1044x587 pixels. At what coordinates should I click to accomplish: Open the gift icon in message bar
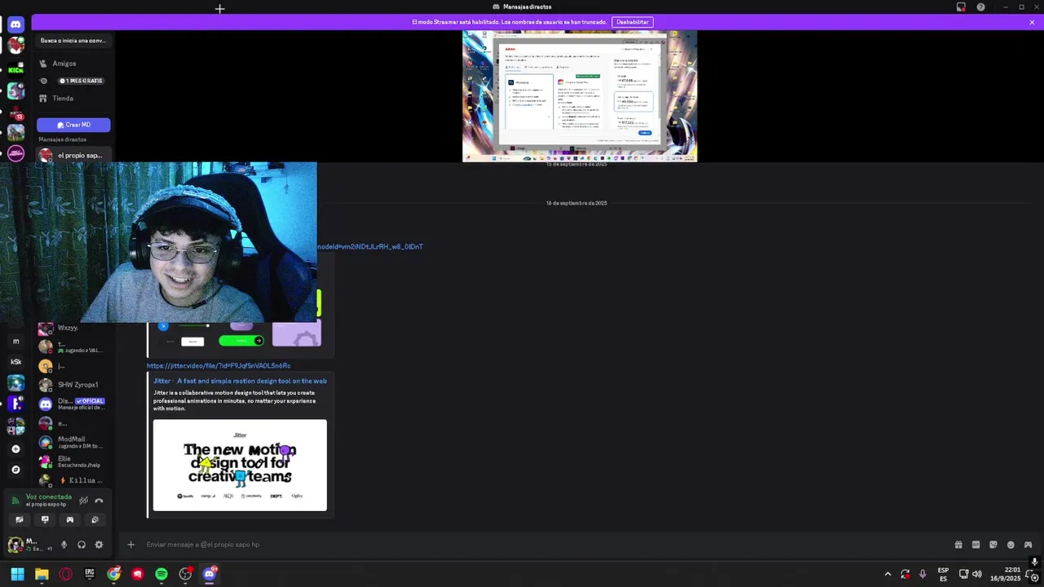pyautogui.click(x=958, y=545)
